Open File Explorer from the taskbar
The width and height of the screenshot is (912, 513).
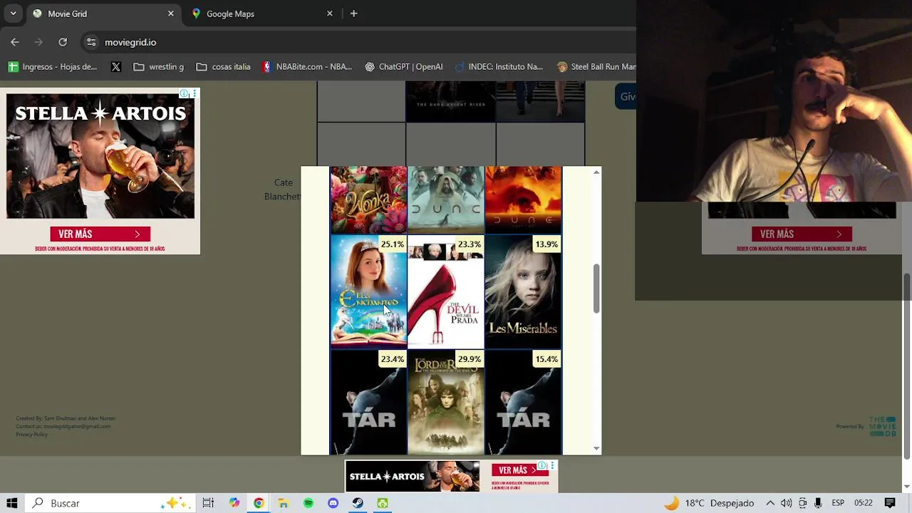(x=283, y=503)
